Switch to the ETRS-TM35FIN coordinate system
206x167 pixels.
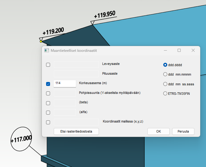[165, 94]
